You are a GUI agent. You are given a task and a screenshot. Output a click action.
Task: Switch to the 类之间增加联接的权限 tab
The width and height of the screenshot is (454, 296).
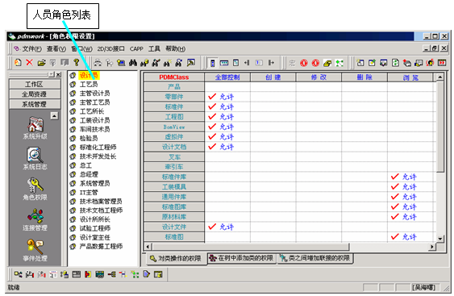pos(315,258)
